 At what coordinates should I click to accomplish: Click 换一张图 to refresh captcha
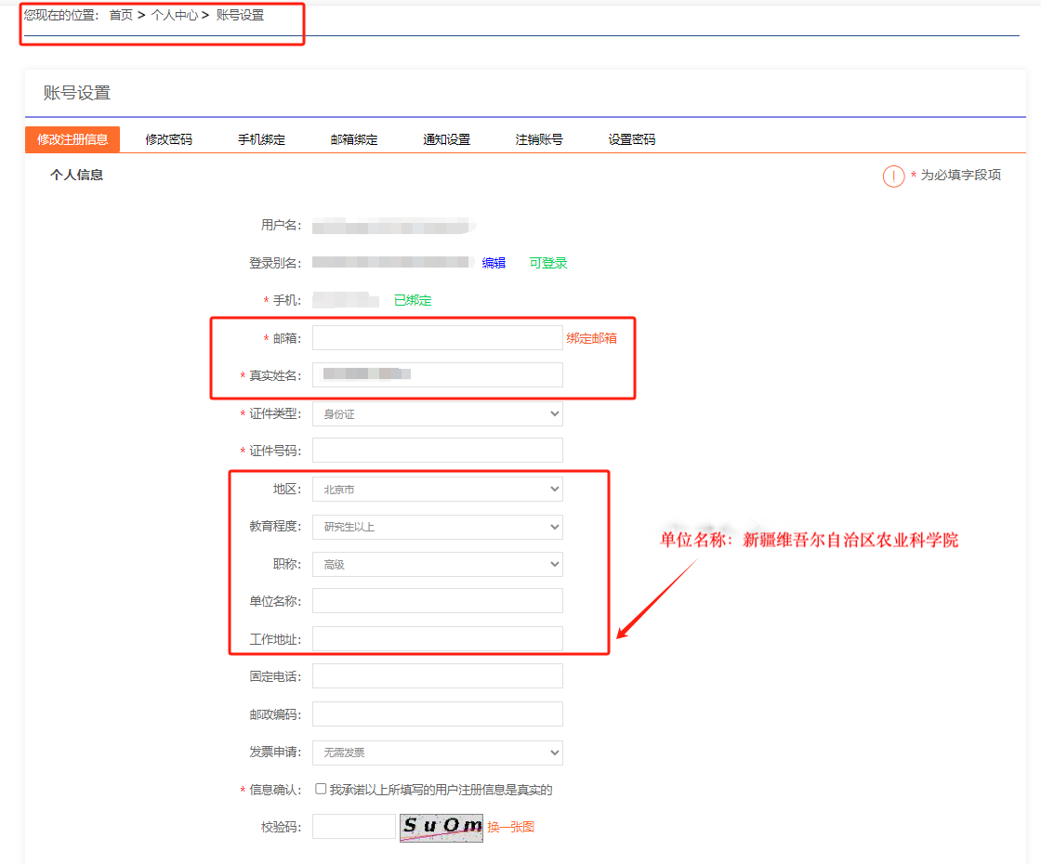pos(510,827)
